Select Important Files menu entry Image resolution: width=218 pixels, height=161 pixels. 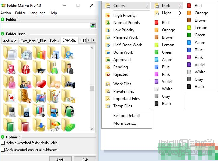tap(126, 99)
